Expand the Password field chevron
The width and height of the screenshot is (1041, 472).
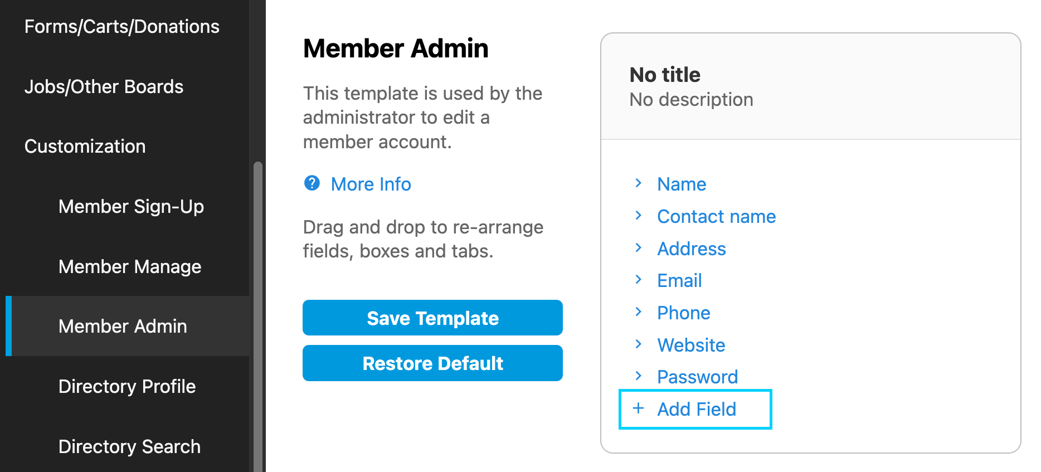[x=639, y=376]
